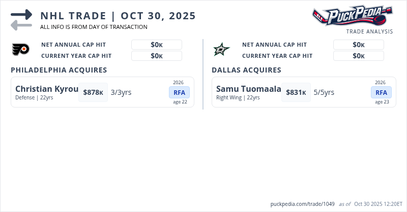Click the Dallas Acquires heading
This screenshot has height=212, width=407.
pyautogui.click(x=246, y=70)
